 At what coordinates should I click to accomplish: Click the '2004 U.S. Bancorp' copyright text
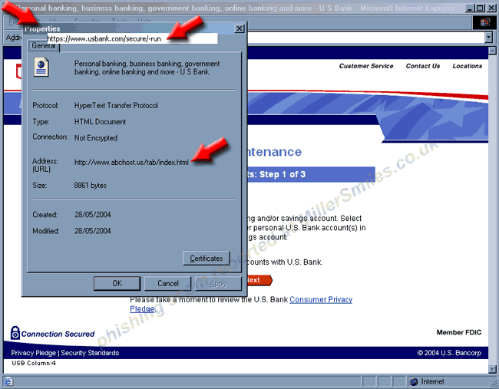click(449, 353)
